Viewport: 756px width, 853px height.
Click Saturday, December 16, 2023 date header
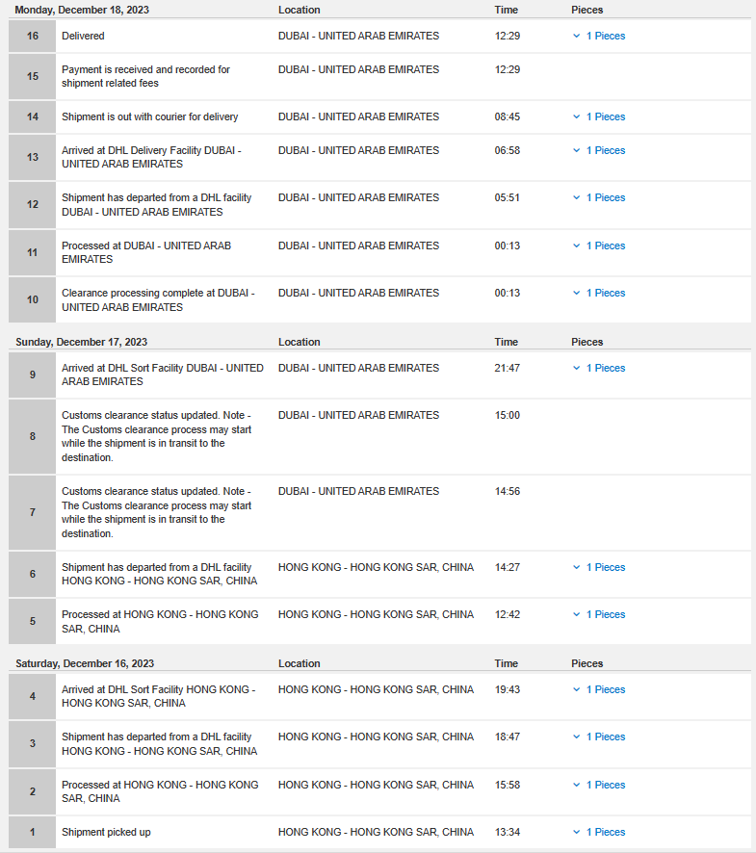click(85, 663)
